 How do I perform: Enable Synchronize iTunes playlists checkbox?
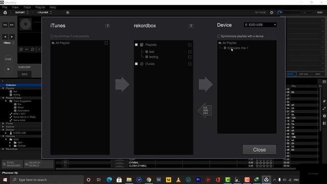pos(52,36)
